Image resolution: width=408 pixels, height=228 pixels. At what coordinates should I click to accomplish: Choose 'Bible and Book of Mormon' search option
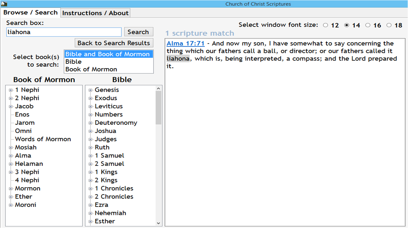[109, 54]
